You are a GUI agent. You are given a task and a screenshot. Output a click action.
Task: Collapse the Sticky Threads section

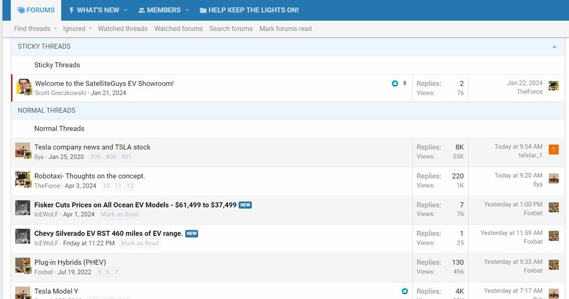tap(554, 47)
